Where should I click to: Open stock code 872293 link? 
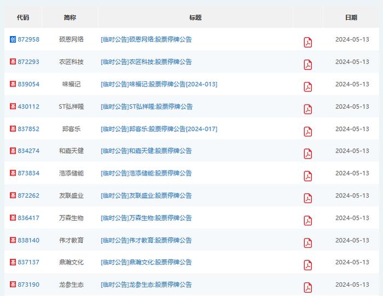28,62
